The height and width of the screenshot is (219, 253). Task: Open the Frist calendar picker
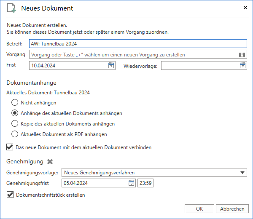click(111, 65)
